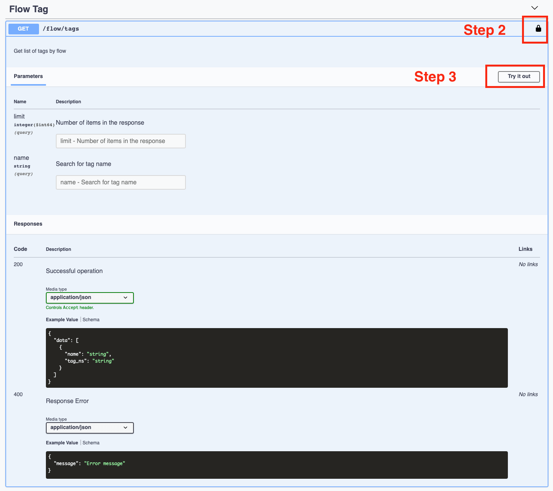Click the 200 response JSON example block
Viewport: 553px width, 491px height.
click(277, 358)
